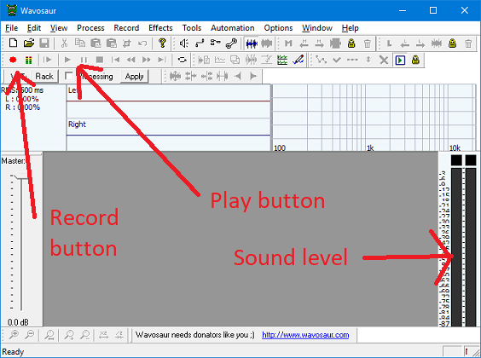Click the Right channel oscilloscope label

77,124
